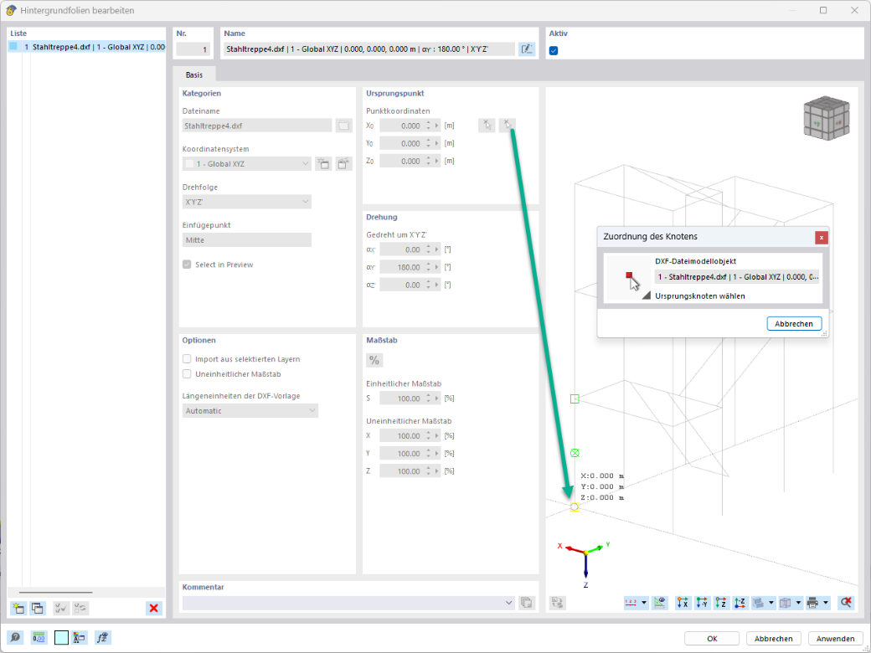Expand the Kommentar dropdown
This screenshot has width=871, height=653.
pos(509,603)
